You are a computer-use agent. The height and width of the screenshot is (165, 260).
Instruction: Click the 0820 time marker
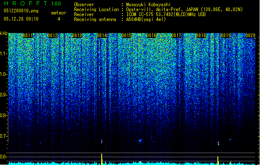coord(250,35)
